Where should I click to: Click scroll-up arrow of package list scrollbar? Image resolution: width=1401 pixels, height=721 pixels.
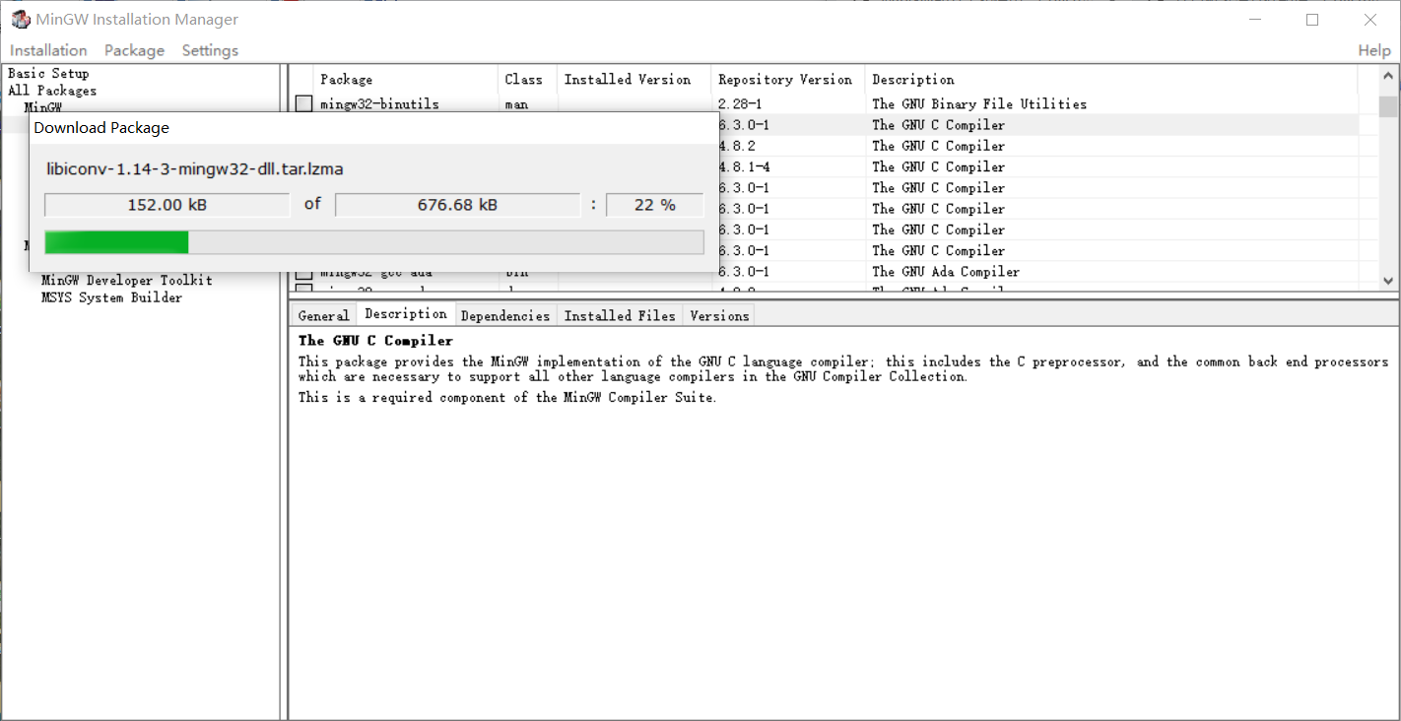(1388, 76)
